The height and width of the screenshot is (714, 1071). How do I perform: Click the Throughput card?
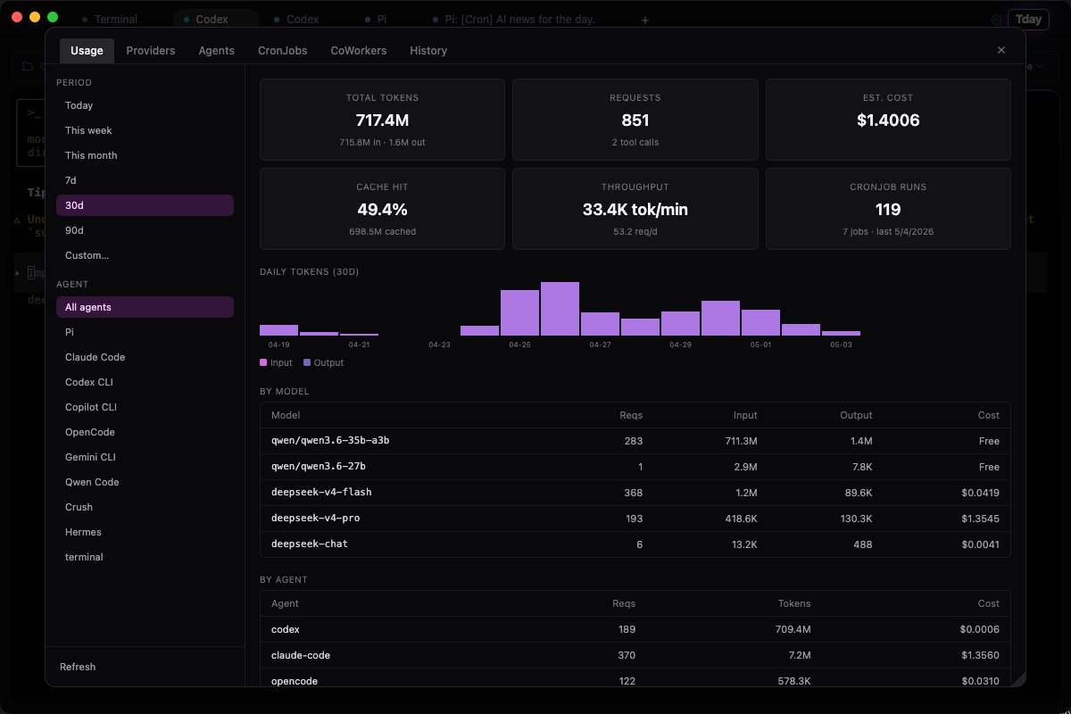(635, 209)
